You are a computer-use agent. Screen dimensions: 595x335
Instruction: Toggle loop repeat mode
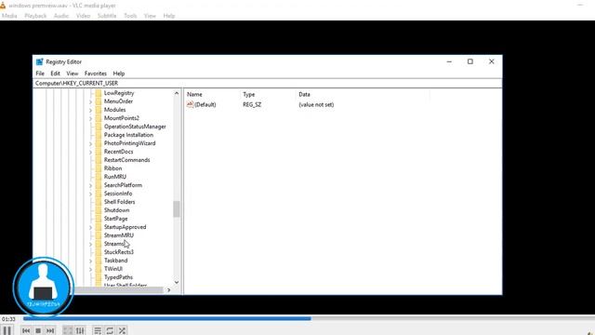tap(110, 331)
